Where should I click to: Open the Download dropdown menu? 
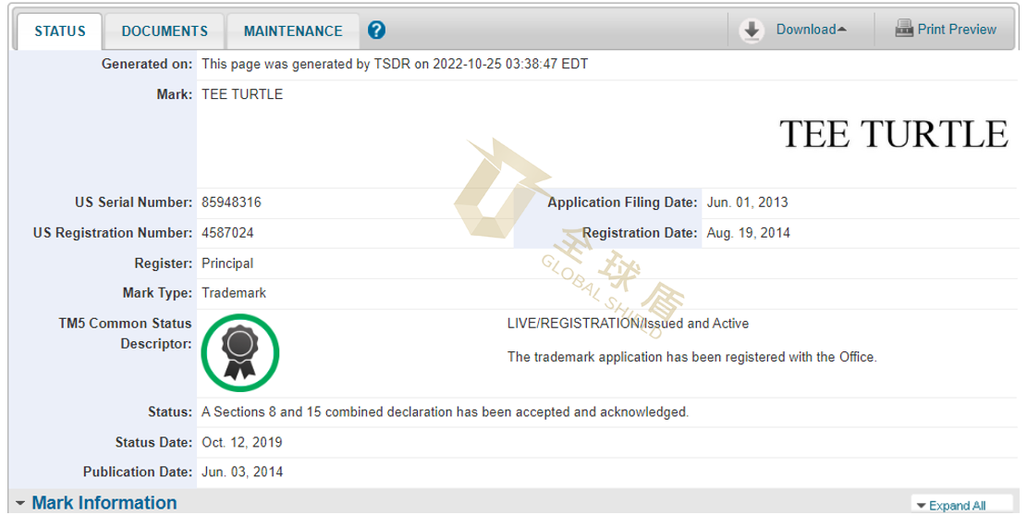coord(811,30)
